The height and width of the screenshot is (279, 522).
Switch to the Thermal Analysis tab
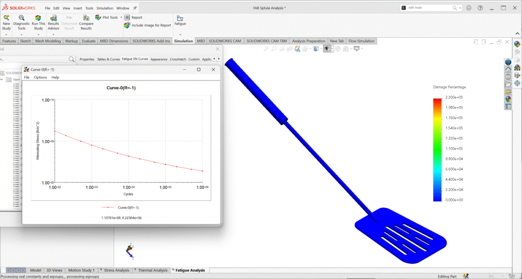(152, 270)
